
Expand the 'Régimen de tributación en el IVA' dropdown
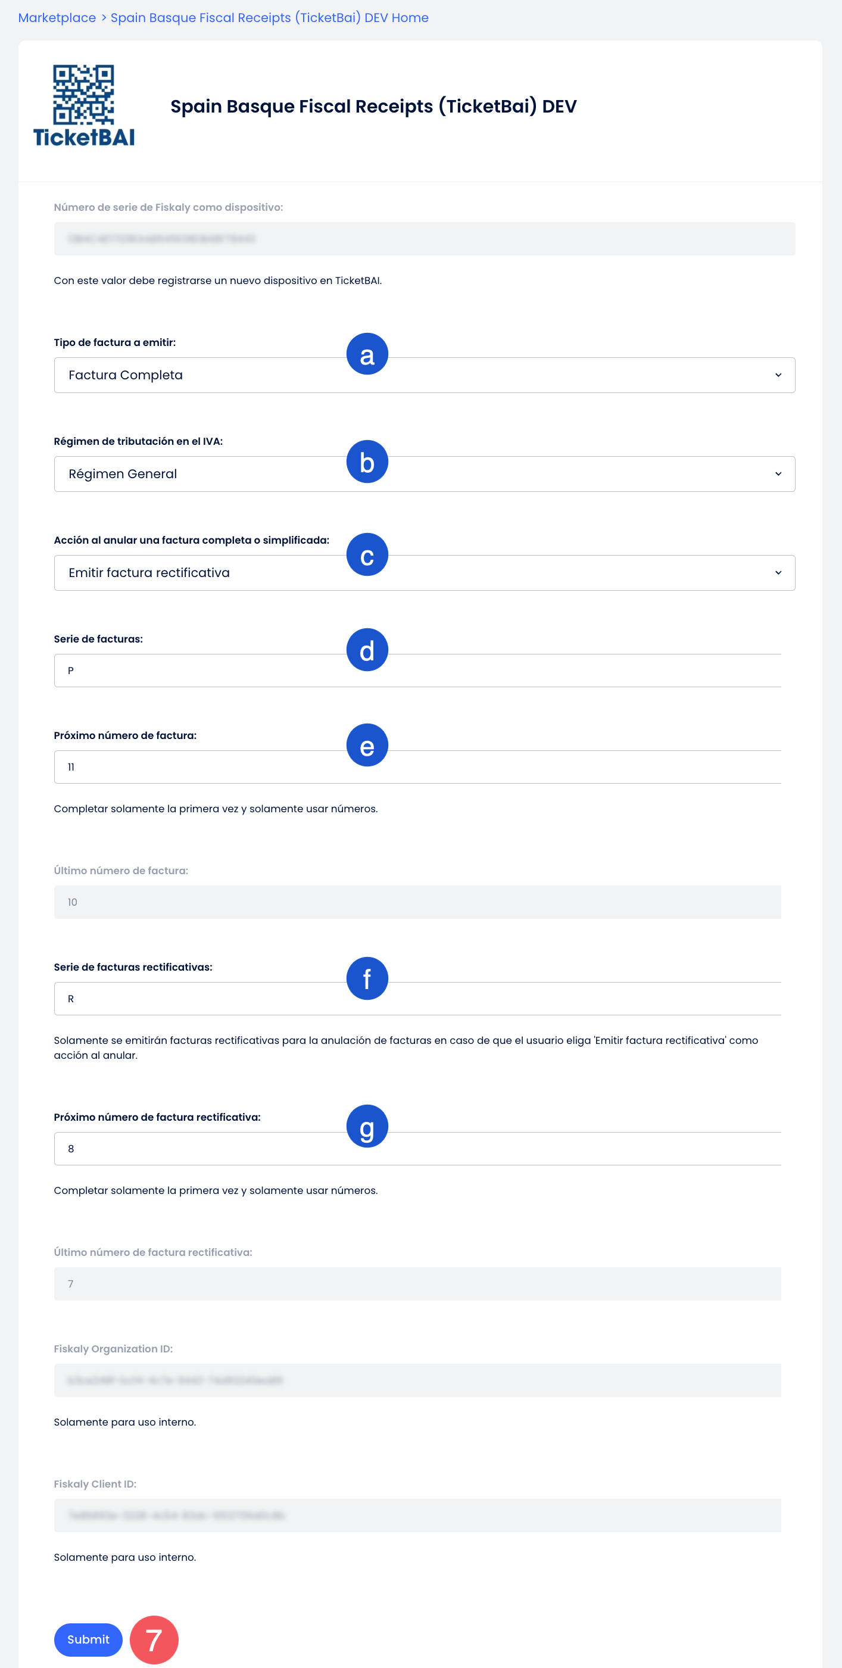(x=424, y=474)
